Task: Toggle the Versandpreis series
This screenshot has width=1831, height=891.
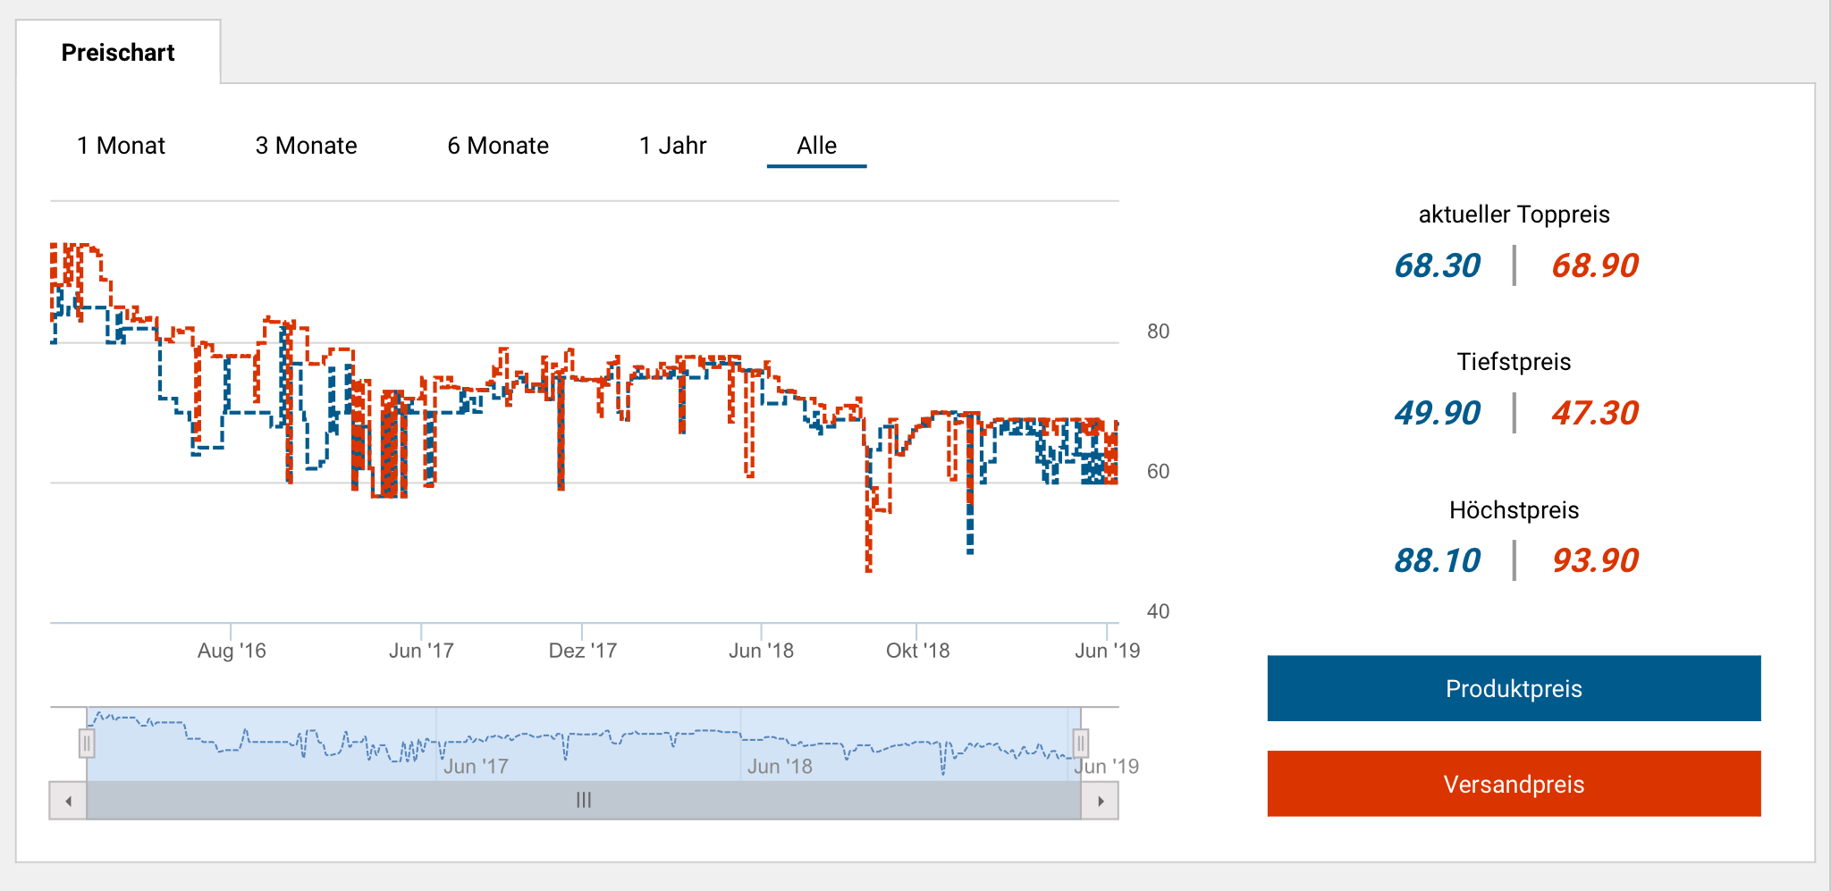Action: click(x=1514, y=784)
